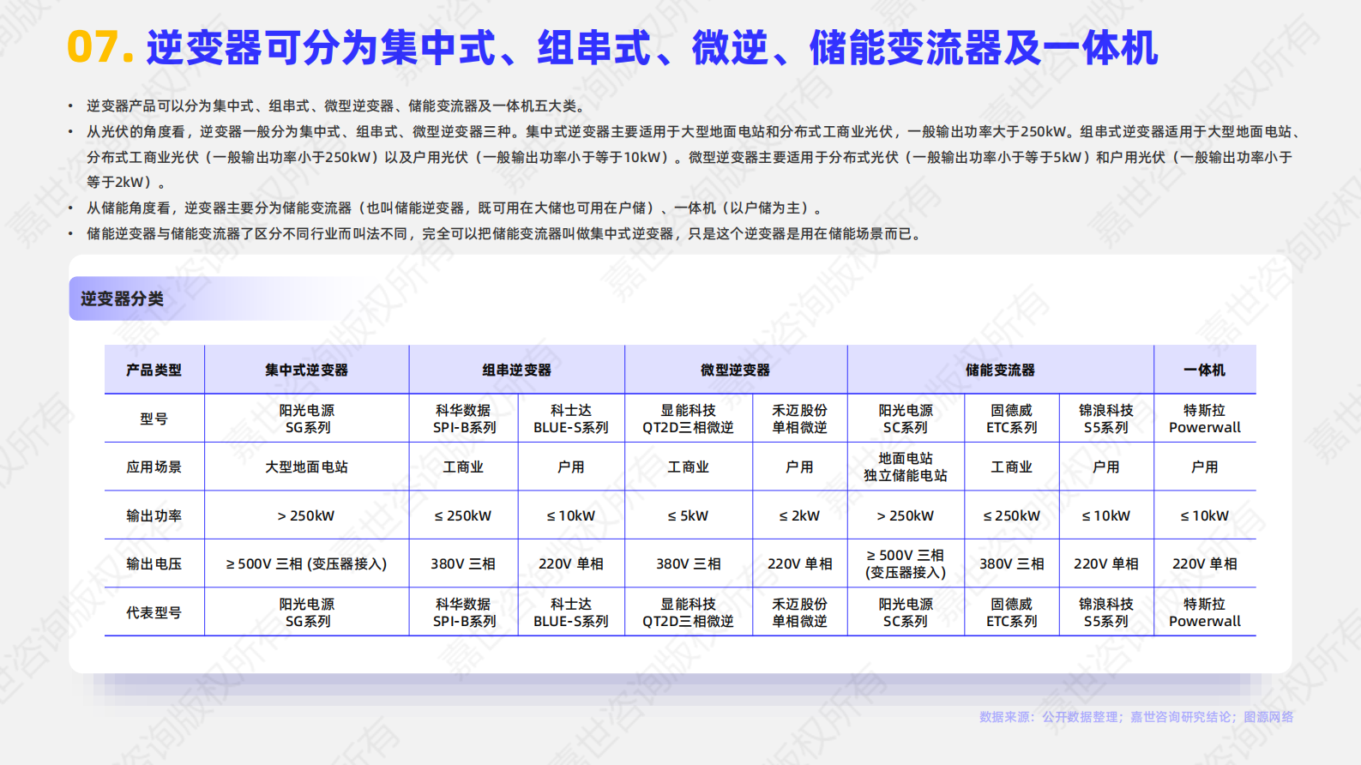Click "固德威 ETC系列" in the 型号 row
The width and height of the screenshot is (1361, 765).
[1012, 419]
